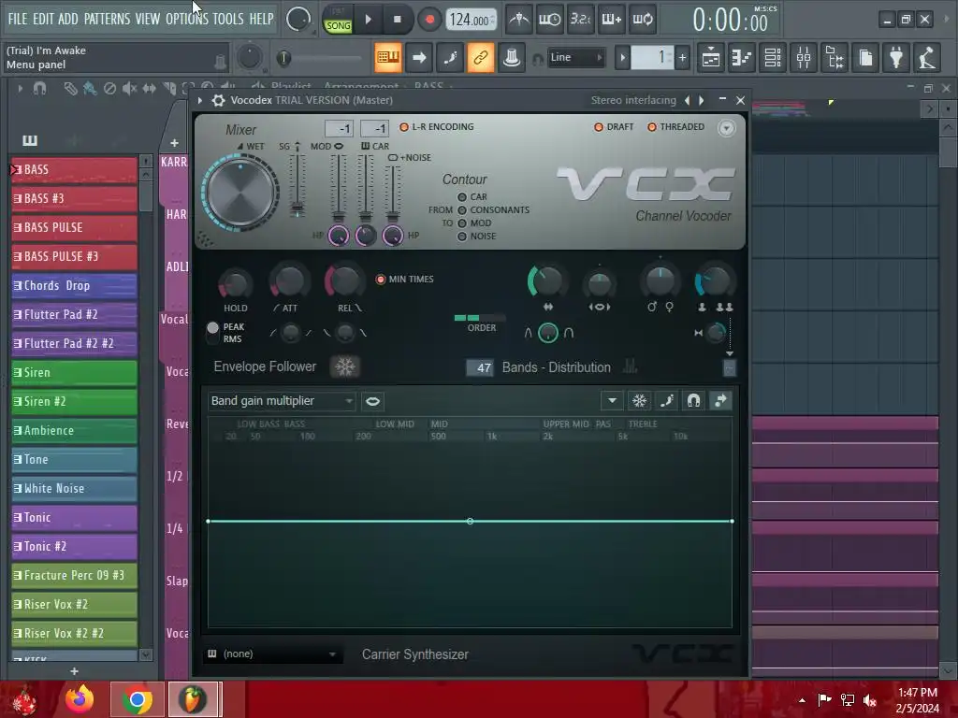Toggle MIN TIMES option
This screenshot has height=718, width=958.
pos(404,279)
